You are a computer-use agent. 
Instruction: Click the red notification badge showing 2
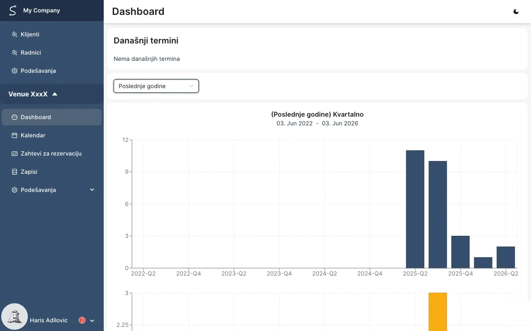[x=82, y=320]
